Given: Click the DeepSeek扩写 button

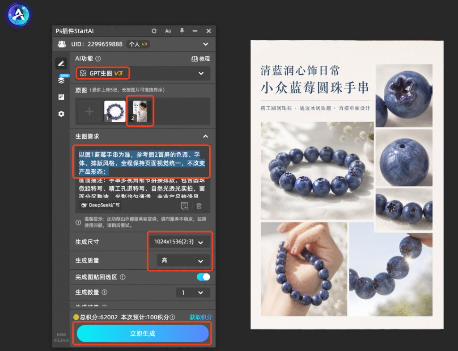Looking at the screenshot, I should coord(100,205).
